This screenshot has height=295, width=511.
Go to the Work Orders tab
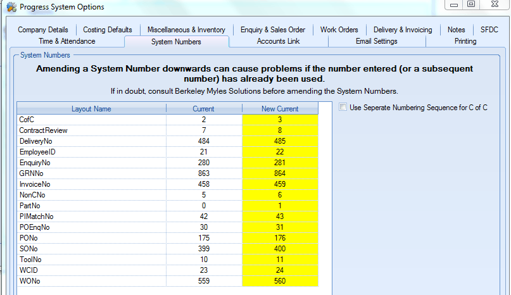[x=339, y=30]
